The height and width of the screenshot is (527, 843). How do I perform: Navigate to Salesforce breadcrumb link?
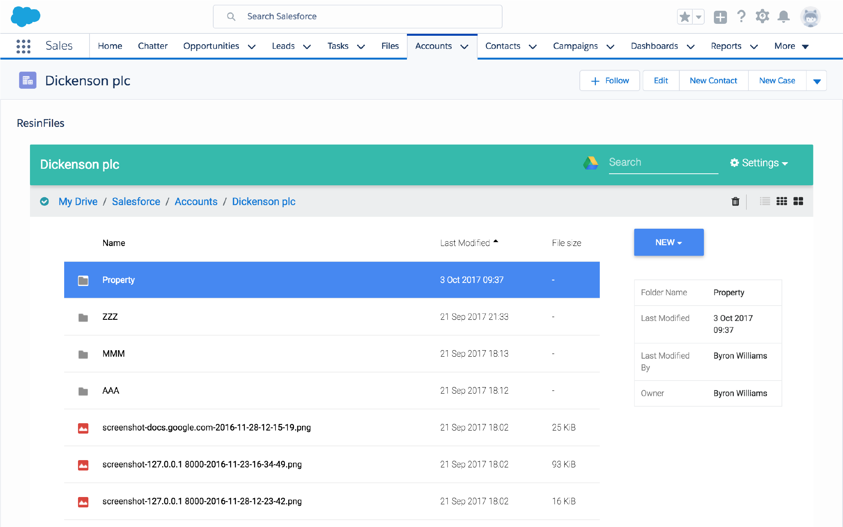(x=136, y=201)
